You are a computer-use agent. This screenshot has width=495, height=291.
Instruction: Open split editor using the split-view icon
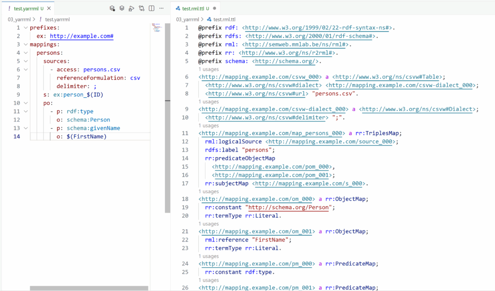pos(151,8)
